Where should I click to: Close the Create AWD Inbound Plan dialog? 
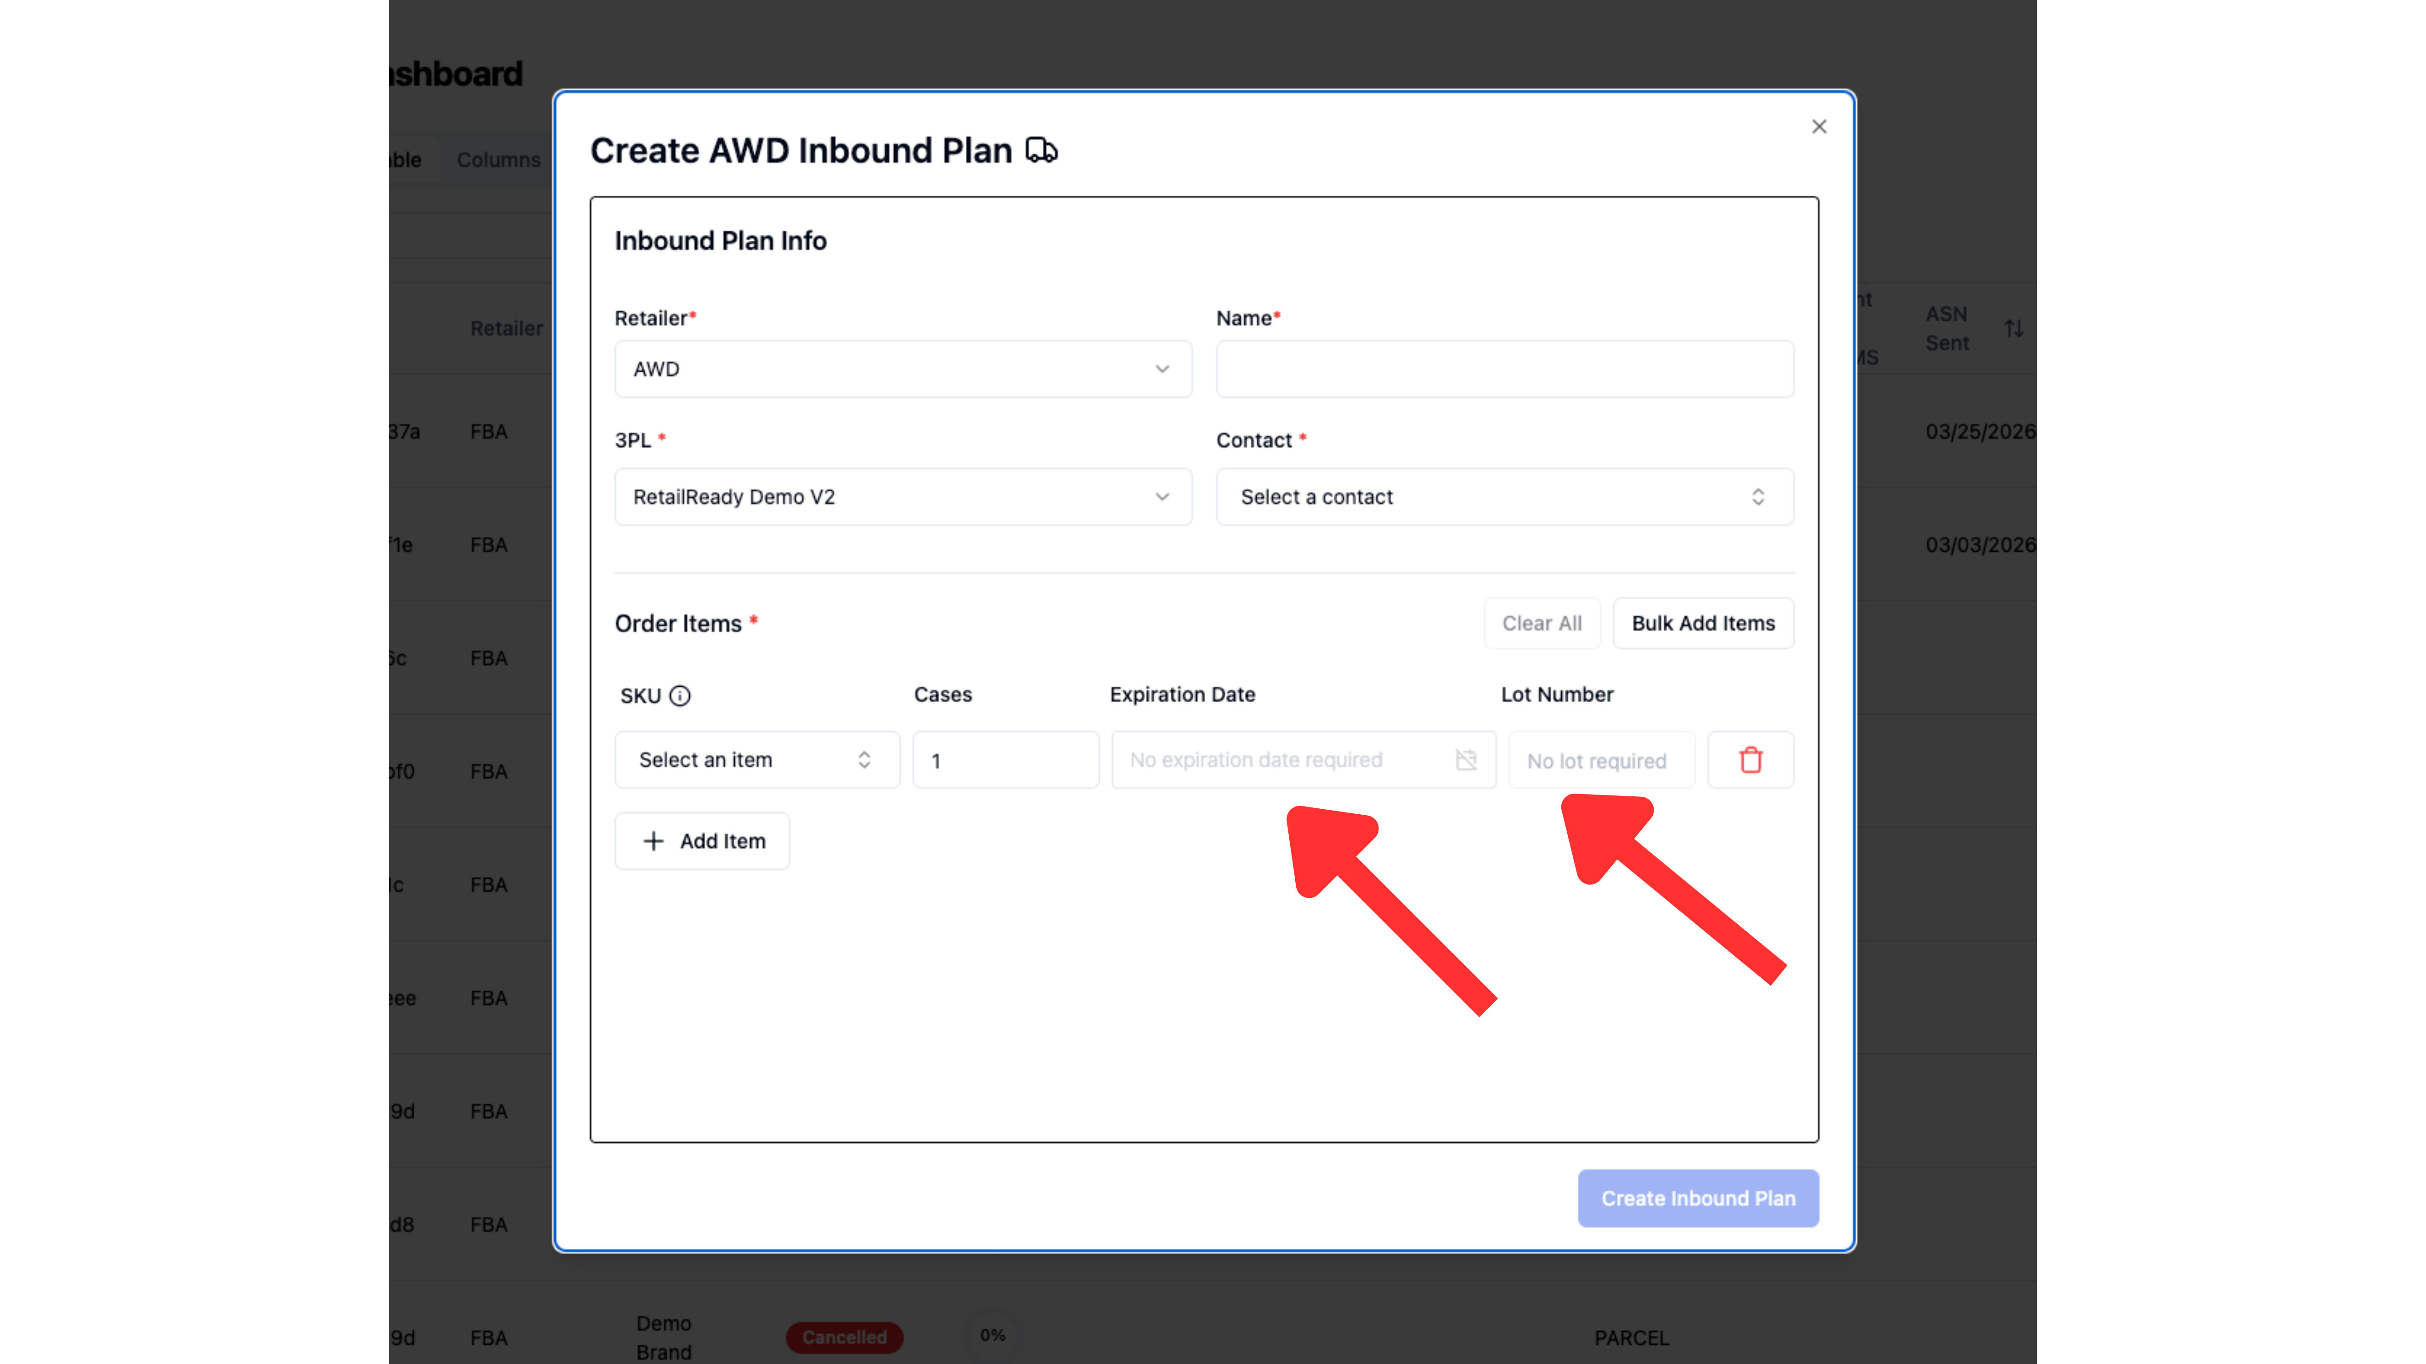pos(1819,126)
